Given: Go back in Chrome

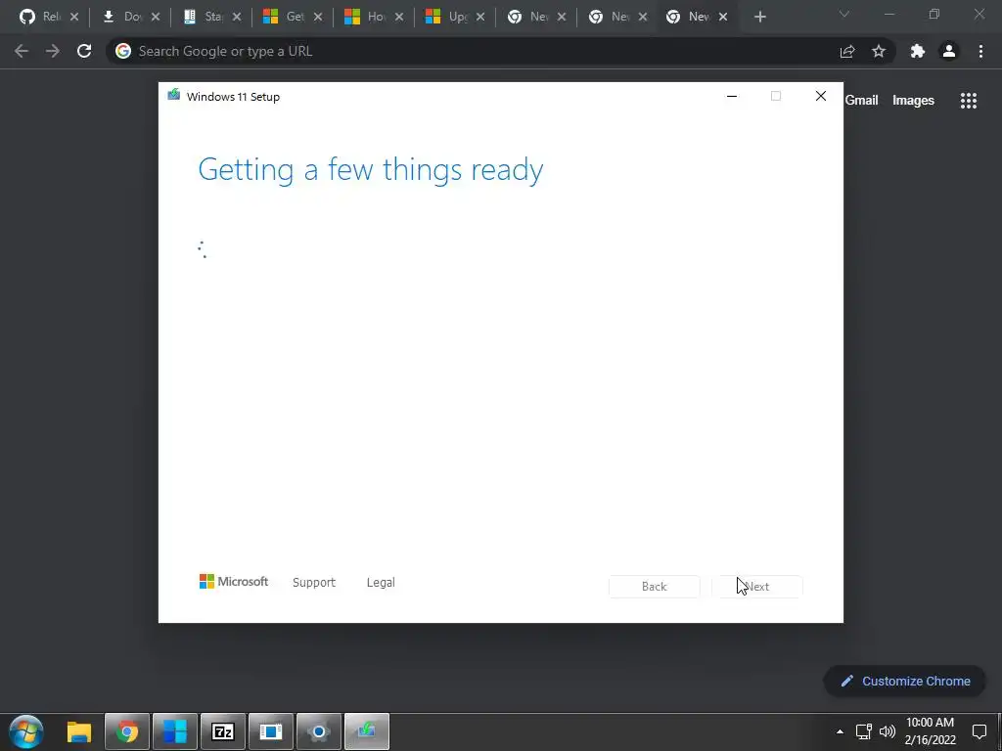Looking at the screenshot, I should click(22, 51).
